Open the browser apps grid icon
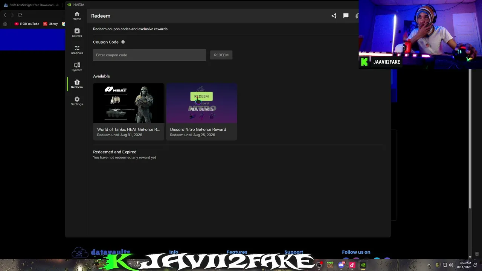 (x=5, y=24)
